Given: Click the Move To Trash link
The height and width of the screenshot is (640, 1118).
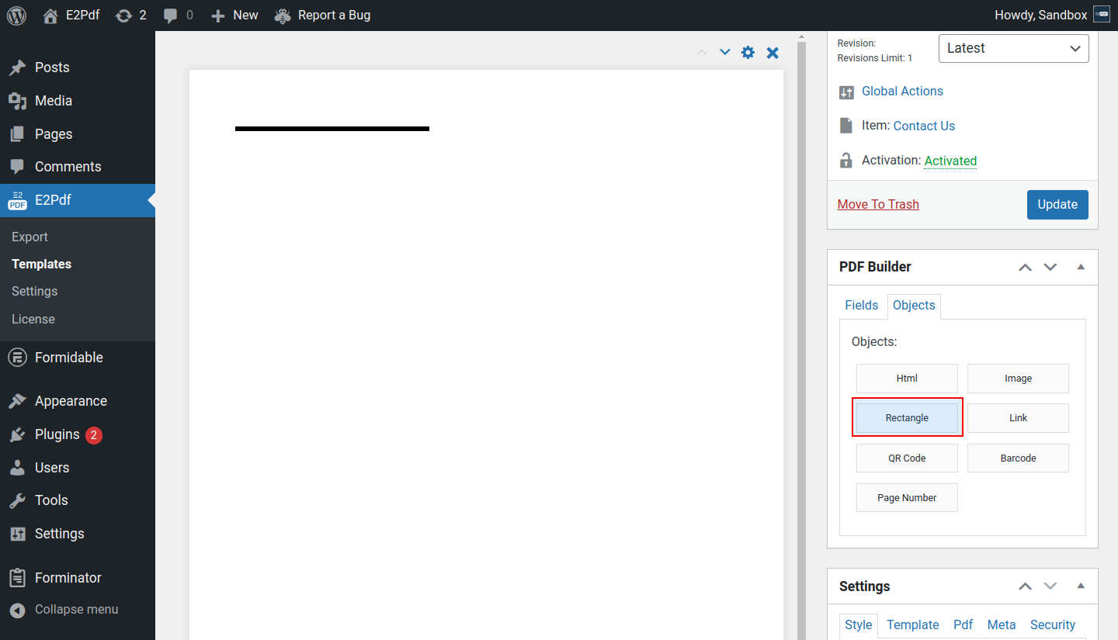Looking at the screenshot, I should 878,205.
